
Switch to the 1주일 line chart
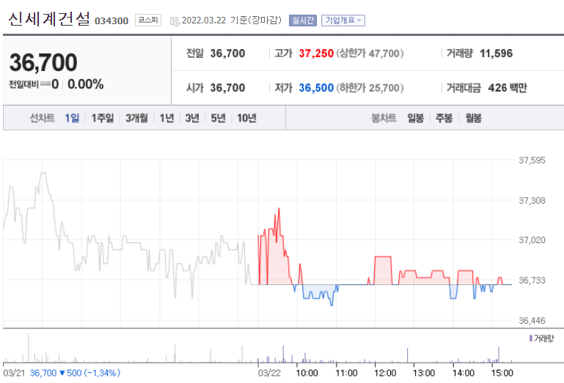pyautogui.click(x=103, y=118)
